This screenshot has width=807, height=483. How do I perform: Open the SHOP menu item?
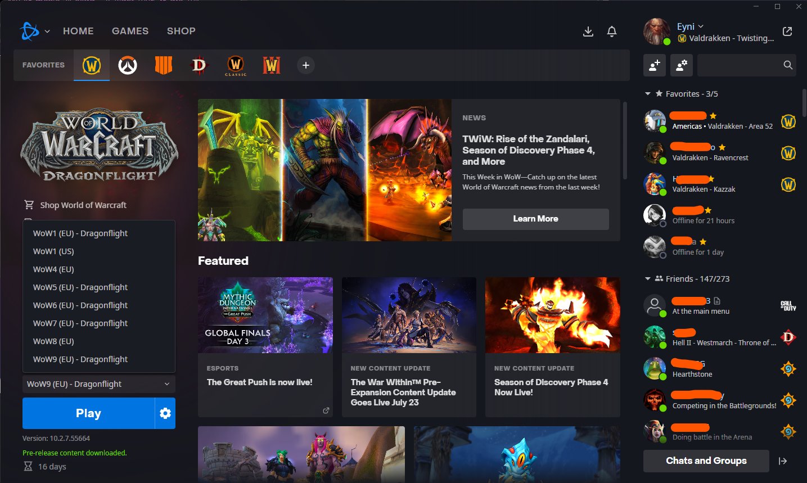(x=181, y=31)
